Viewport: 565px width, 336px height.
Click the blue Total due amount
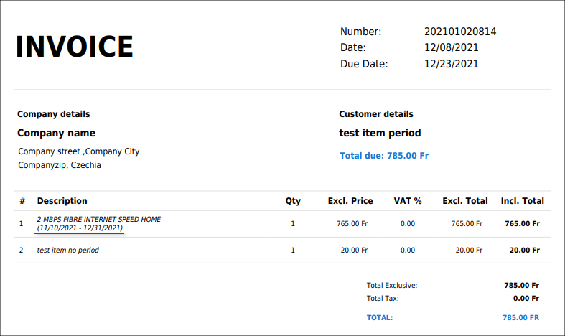pyautogui.click(x=384, y=156)
